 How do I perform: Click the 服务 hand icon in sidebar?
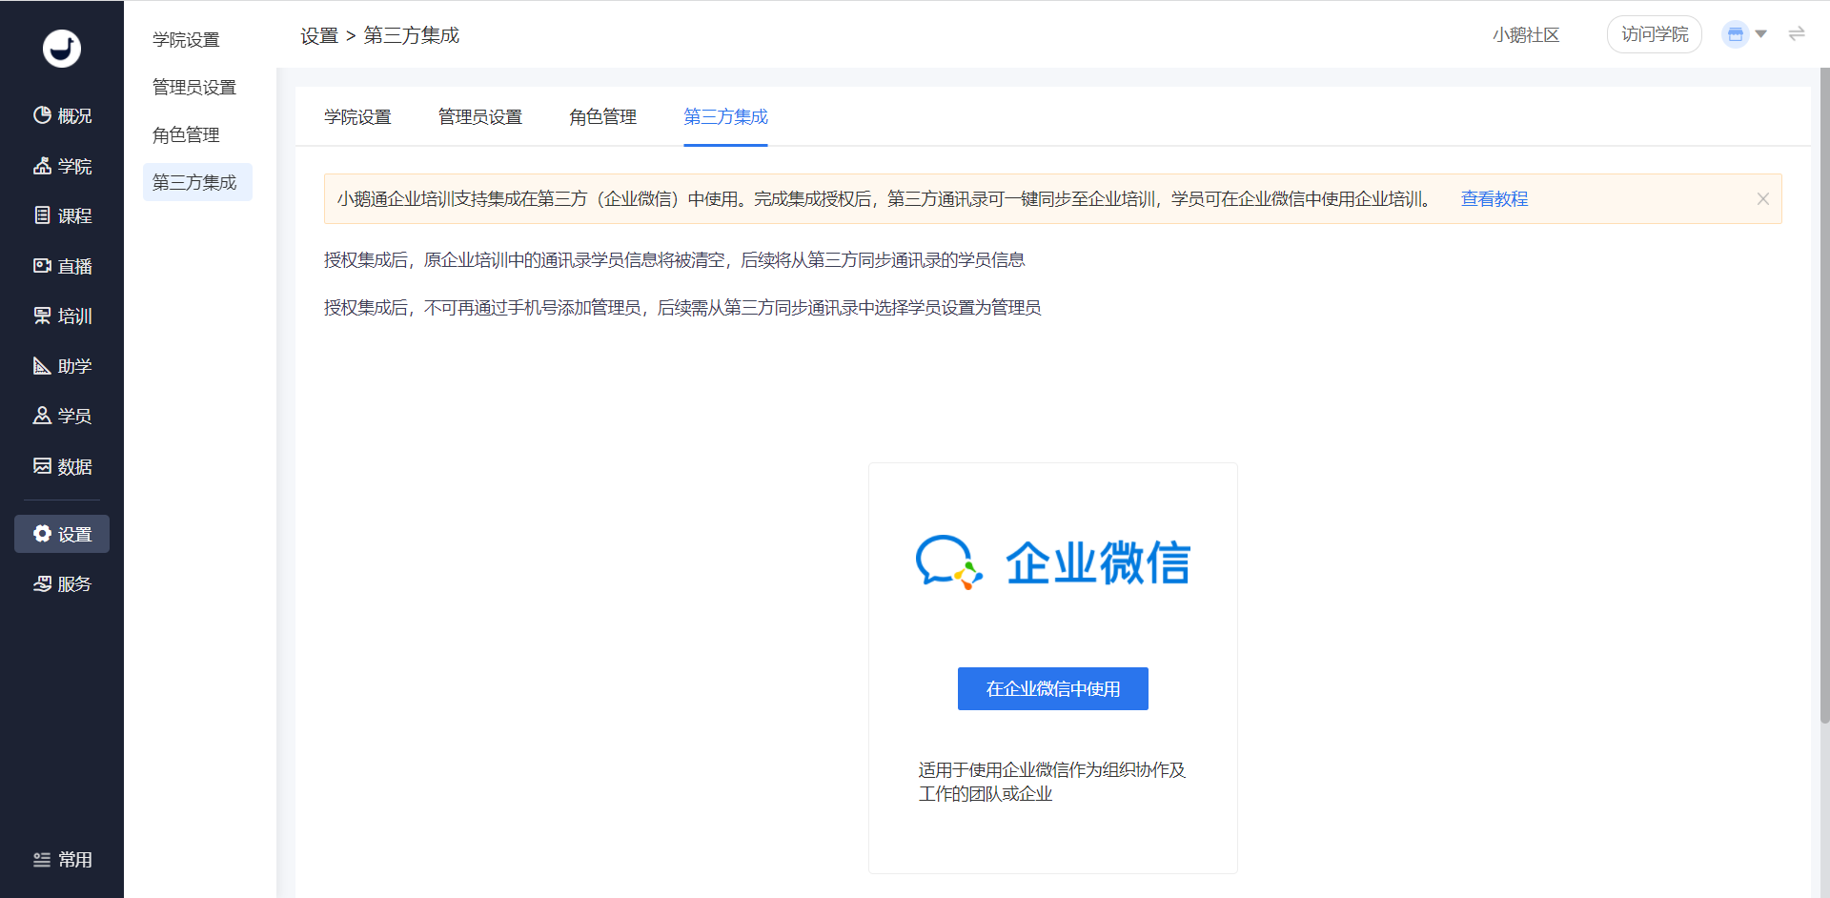coord(42,583)
